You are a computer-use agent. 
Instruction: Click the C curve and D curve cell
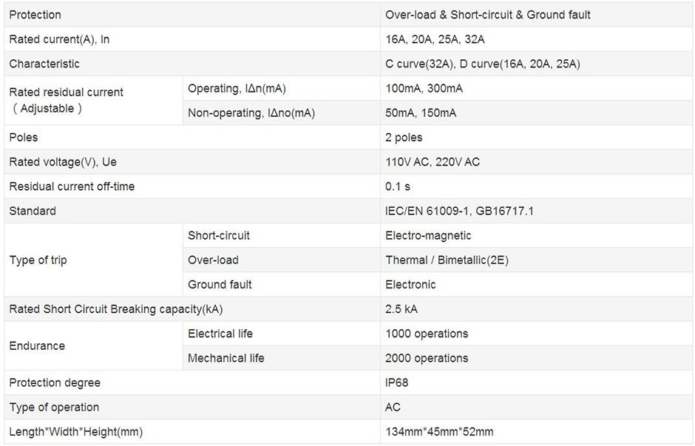[482, 64]
